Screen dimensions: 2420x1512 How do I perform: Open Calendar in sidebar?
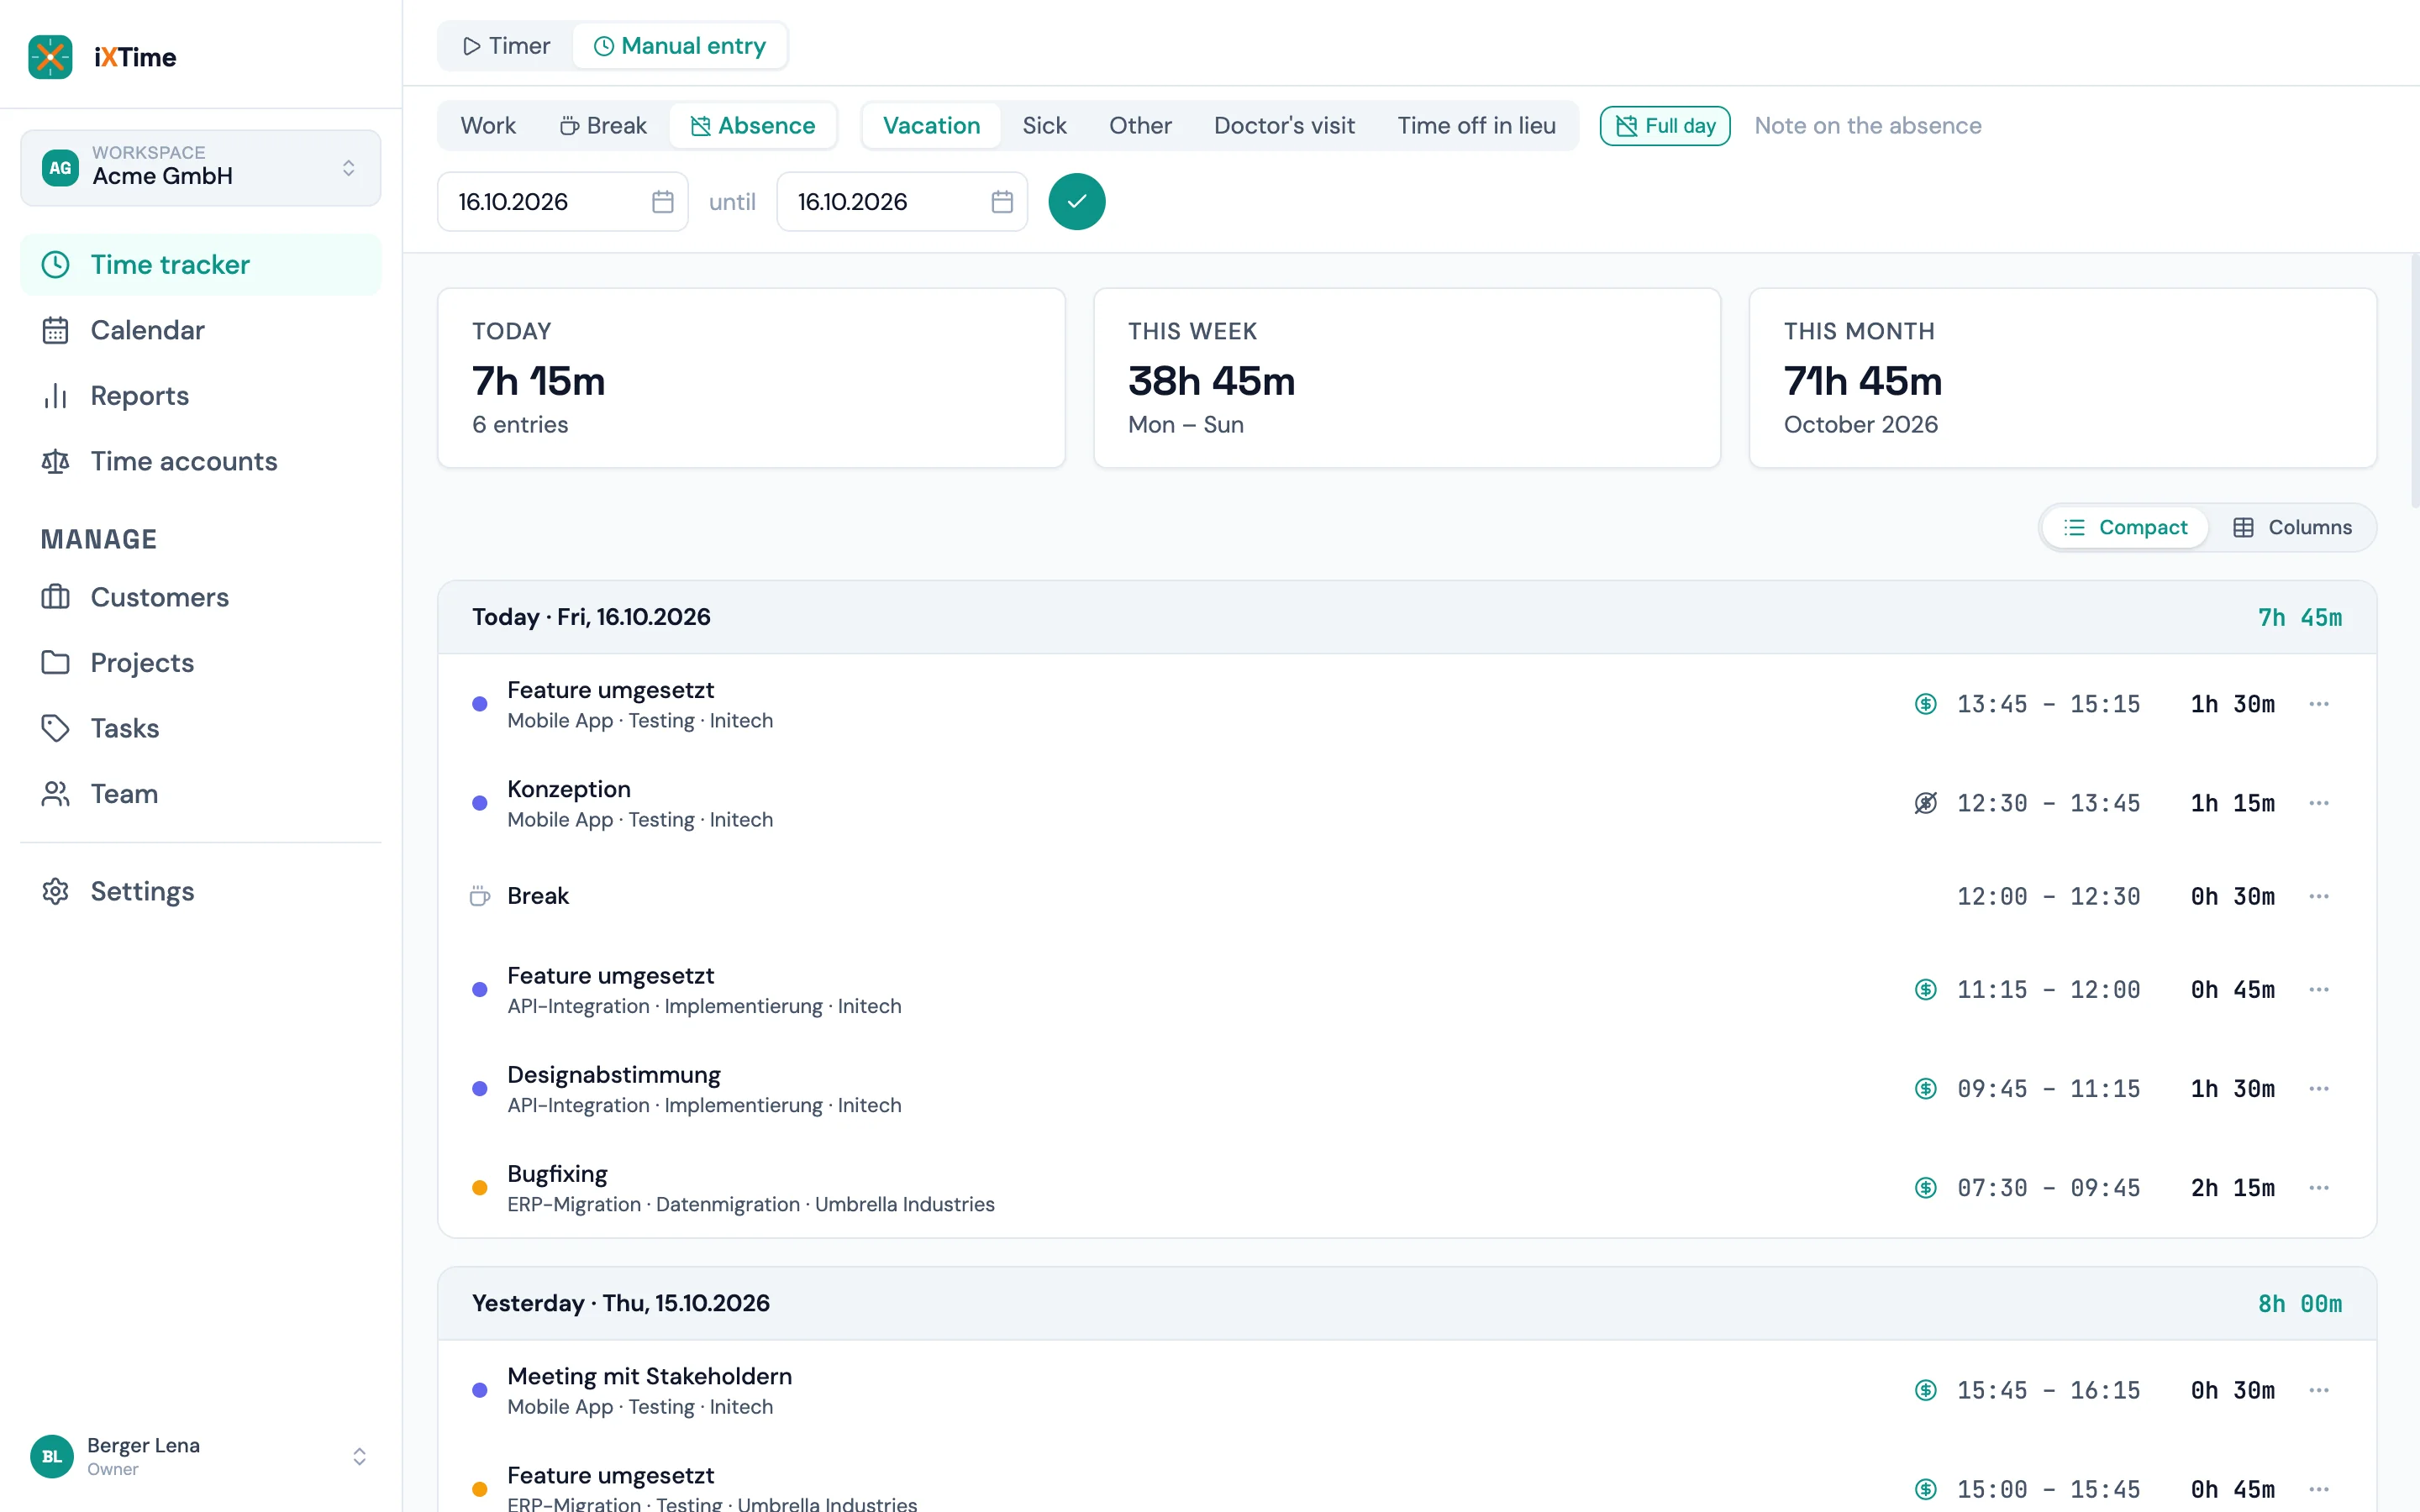[201, 330]
